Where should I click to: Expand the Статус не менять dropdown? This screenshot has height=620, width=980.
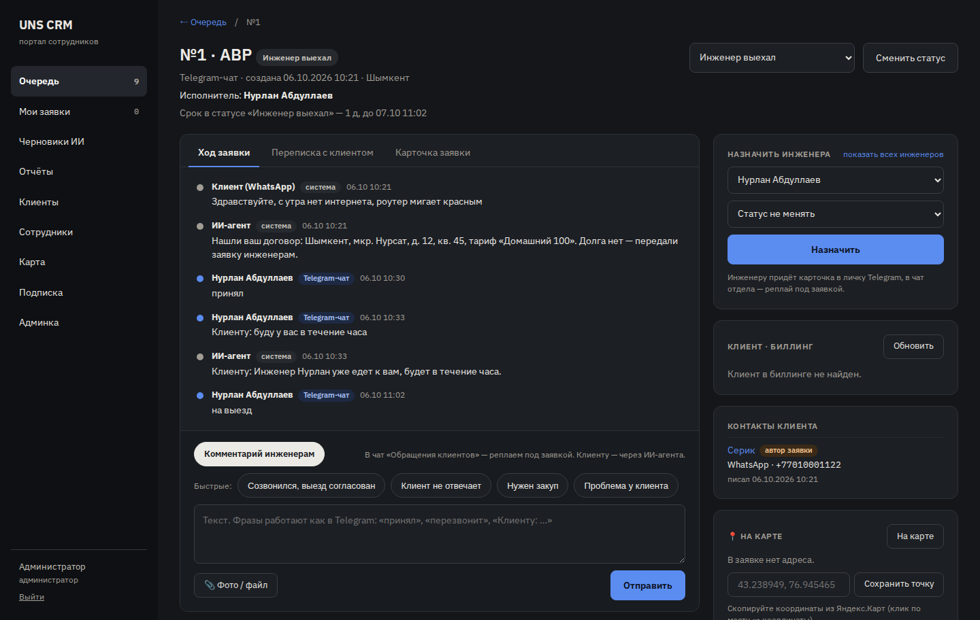(x=836, y=214)
